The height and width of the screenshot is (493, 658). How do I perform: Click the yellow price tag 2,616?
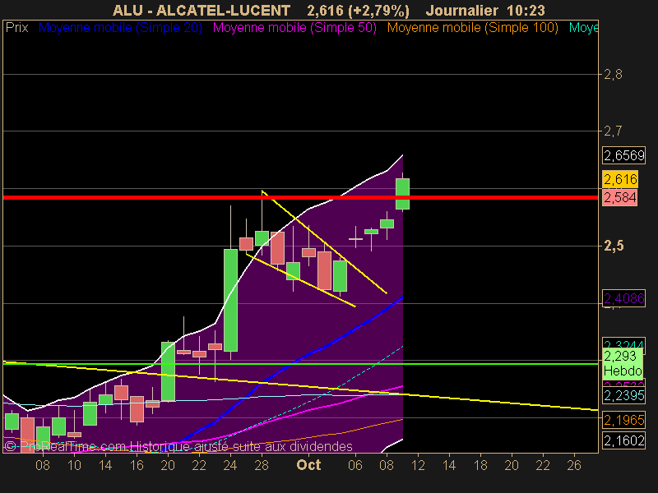(620, 179)
